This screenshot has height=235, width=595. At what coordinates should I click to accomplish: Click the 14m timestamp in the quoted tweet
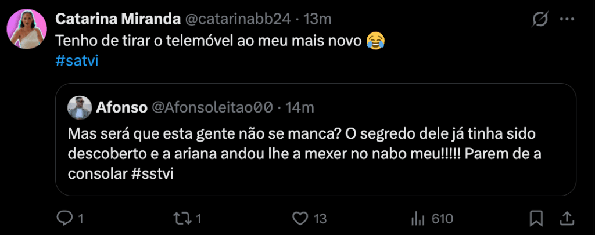301,107
